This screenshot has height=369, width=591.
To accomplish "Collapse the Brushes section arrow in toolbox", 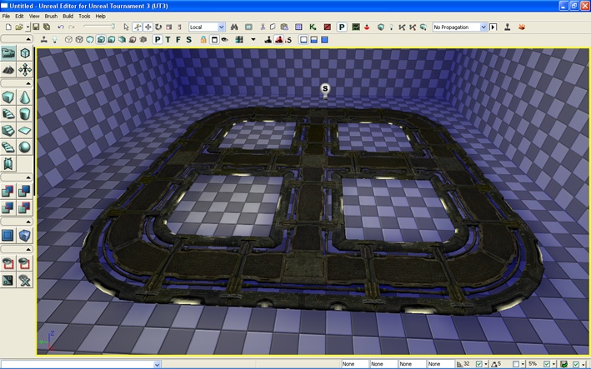I will tap(28, 83).
